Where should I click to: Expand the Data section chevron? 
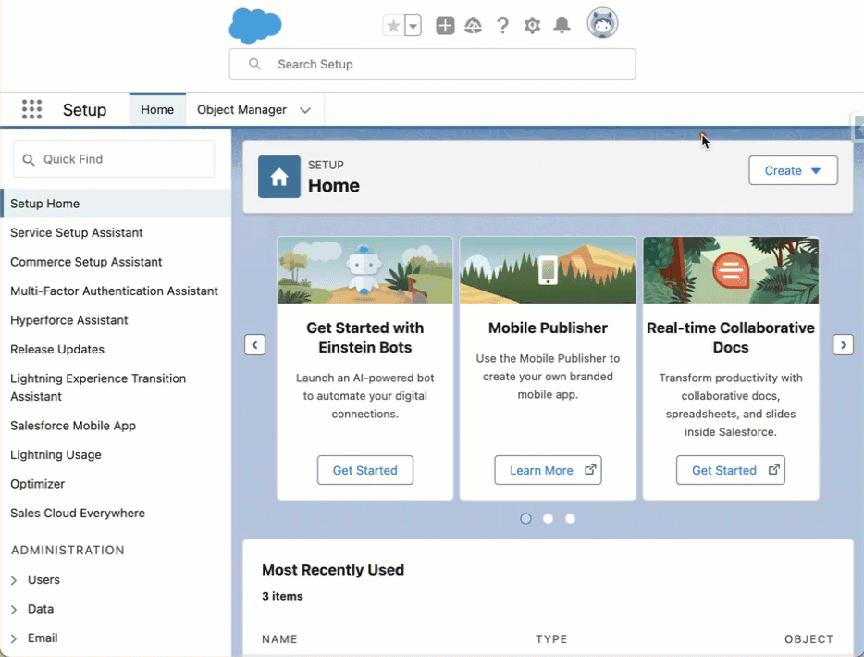(14, 610)
